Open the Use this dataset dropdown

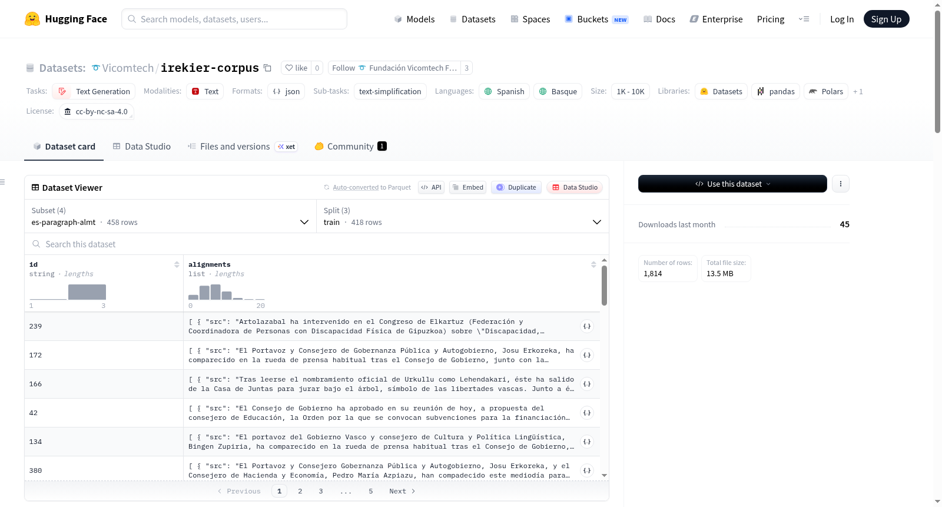tap(732, 184)
